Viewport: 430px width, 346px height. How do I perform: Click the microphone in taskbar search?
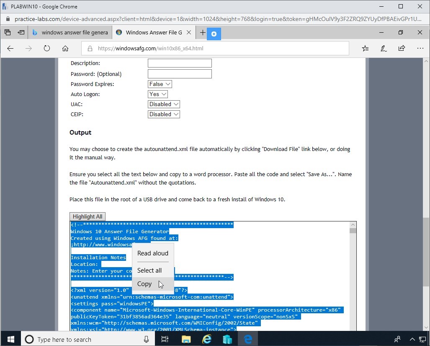click(x=147, y=339)
